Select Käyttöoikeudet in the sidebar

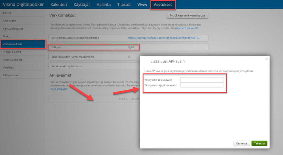point(22,29)
